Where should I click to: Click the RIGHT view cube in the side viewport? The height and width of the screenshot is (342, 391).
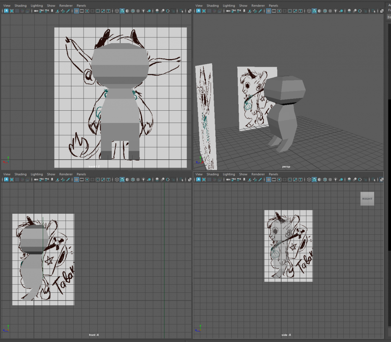(367, 199)
